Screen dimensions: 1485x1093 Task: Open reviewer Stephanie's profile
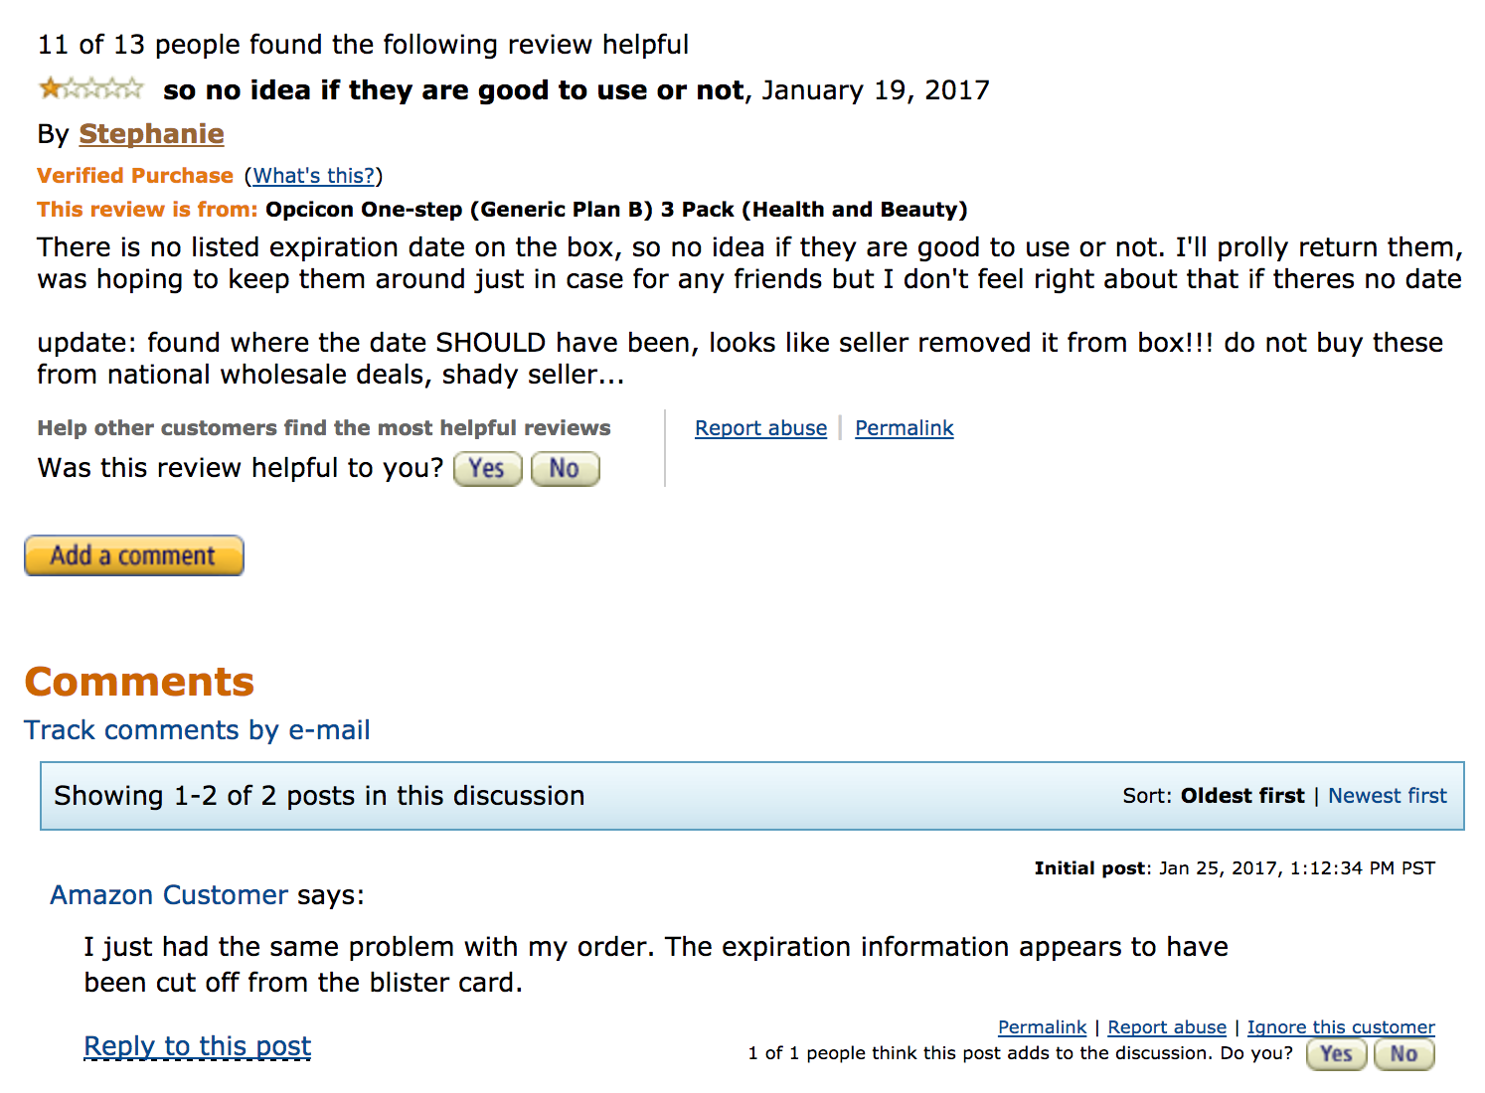pyautogui.click(x=151, y=134)
